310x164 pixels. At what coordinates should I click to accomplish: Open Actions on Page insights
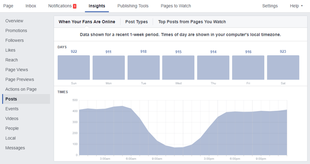21,89
